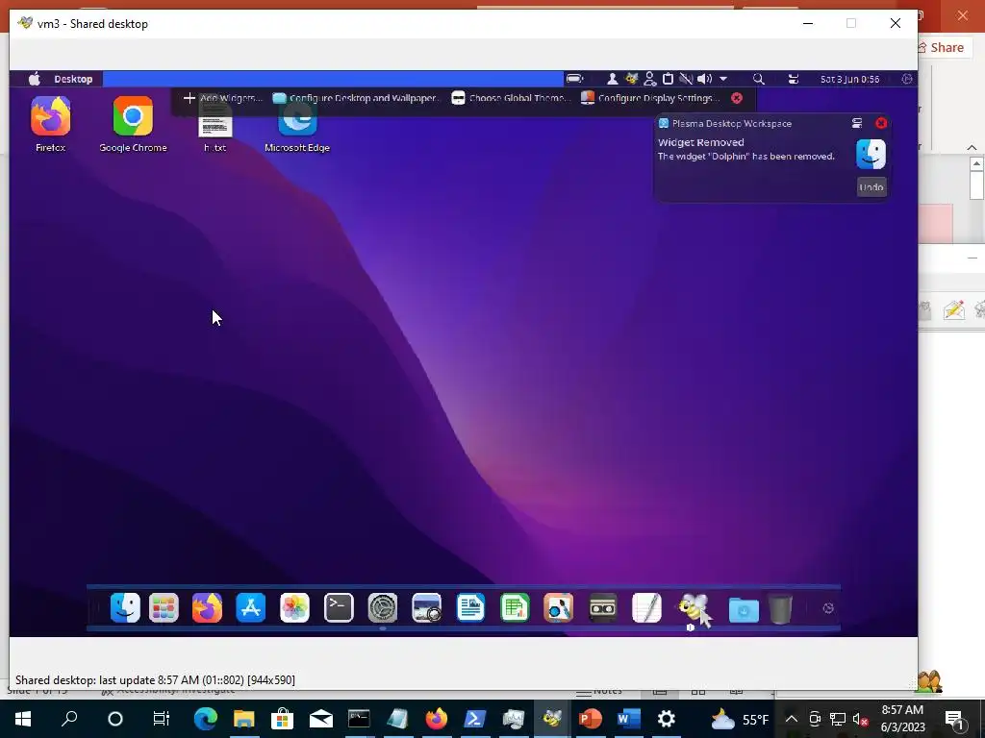The height and width of the screenshot is (738, 985).
Task: Click Undo in Widget Removed notification
Action: 871,187
